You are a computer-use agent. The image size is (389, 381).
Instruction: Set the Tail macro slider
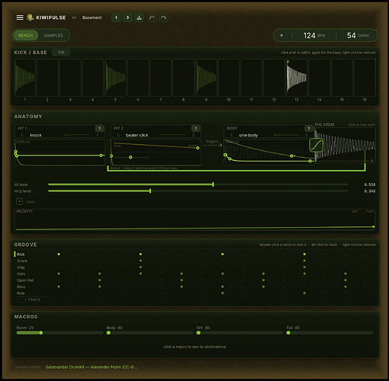click(330, 332)
